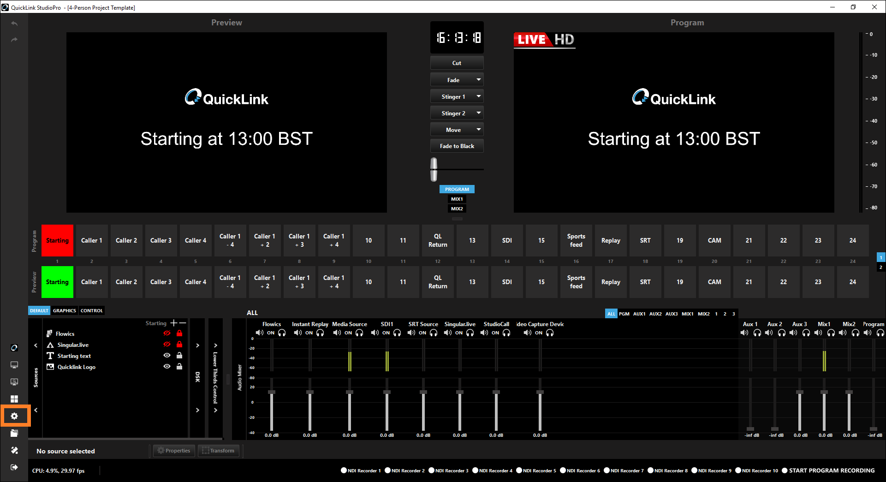Click the lower left chevron beside Sources
886x482 pixels.
36,410
